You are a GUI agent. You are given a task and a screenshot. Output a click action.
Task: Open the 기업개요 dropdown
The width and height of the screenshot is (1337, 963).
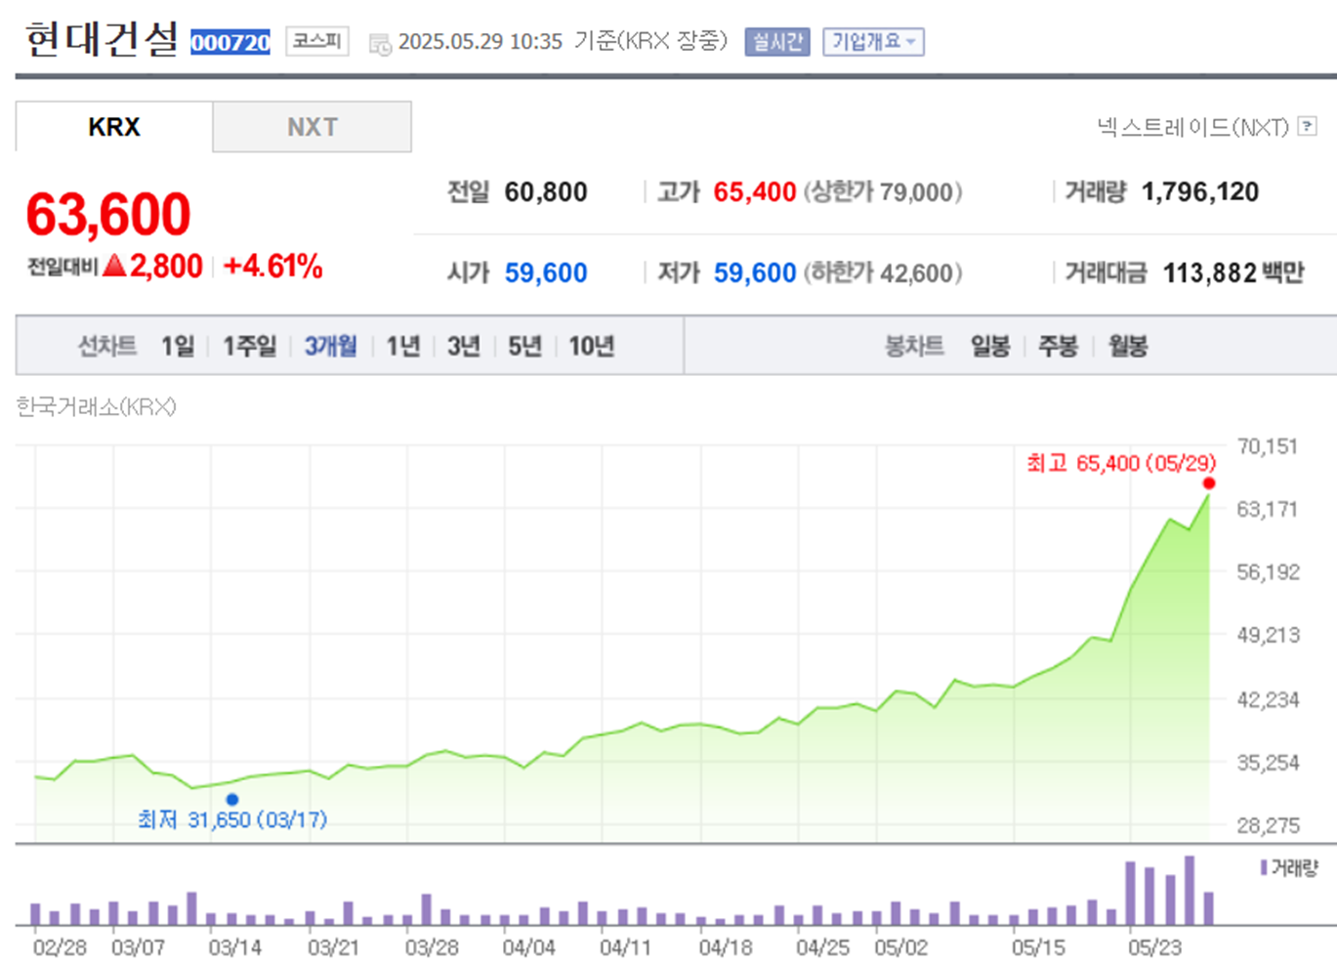pos(873,42)
